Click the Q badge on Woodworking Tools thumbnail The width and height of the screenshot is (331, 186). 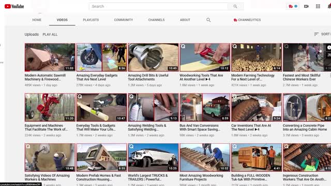coord(183,47)
